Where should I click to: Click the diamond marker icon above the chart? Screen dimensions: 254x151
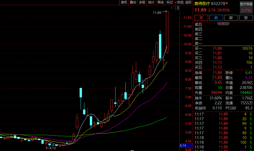[x=173, y=8]
